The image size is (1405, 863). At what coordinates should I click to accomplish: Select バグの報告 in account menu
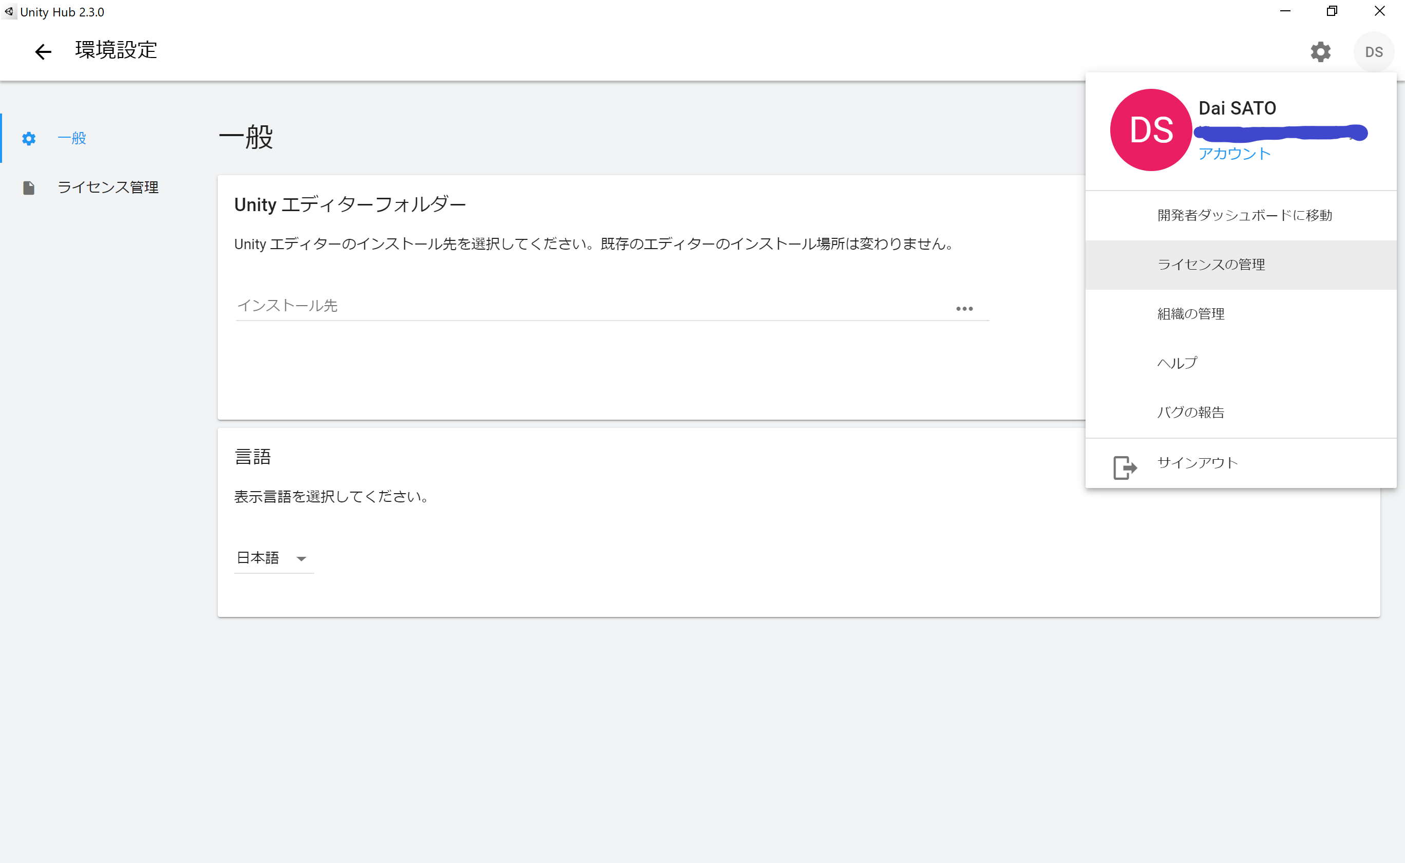pyautogui.click(x=1190, y=412)
